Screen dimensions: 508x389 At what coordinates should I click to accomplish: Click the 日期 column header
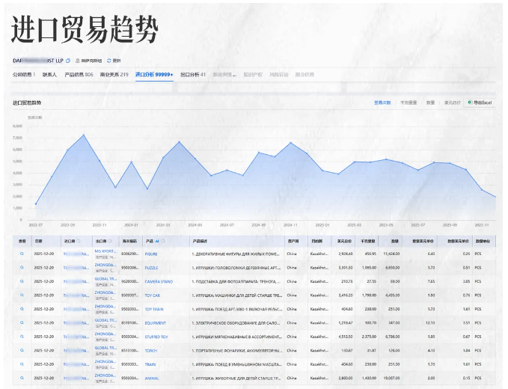pyautogui.click(x=39, y=241)
